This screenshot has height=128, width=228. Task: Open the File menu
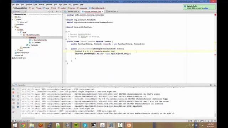[13, 5]
